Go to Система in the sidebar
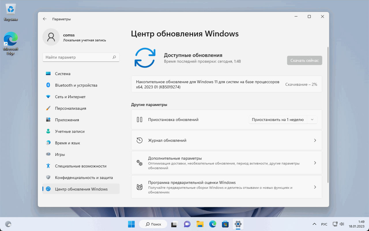Image resolution: width=369 pixels, height=231 pixels. click(81, 74)
